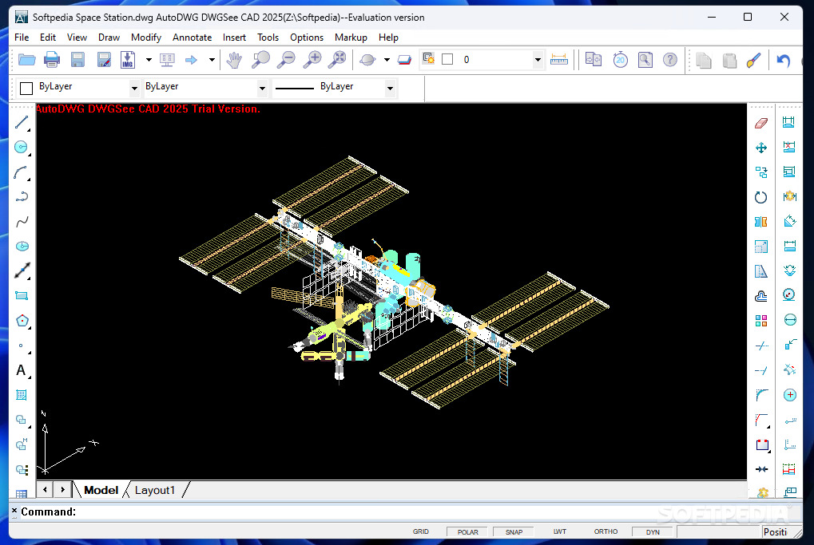
Task: Activate the Erase modify tool
Action: click(x=760, y=123)
